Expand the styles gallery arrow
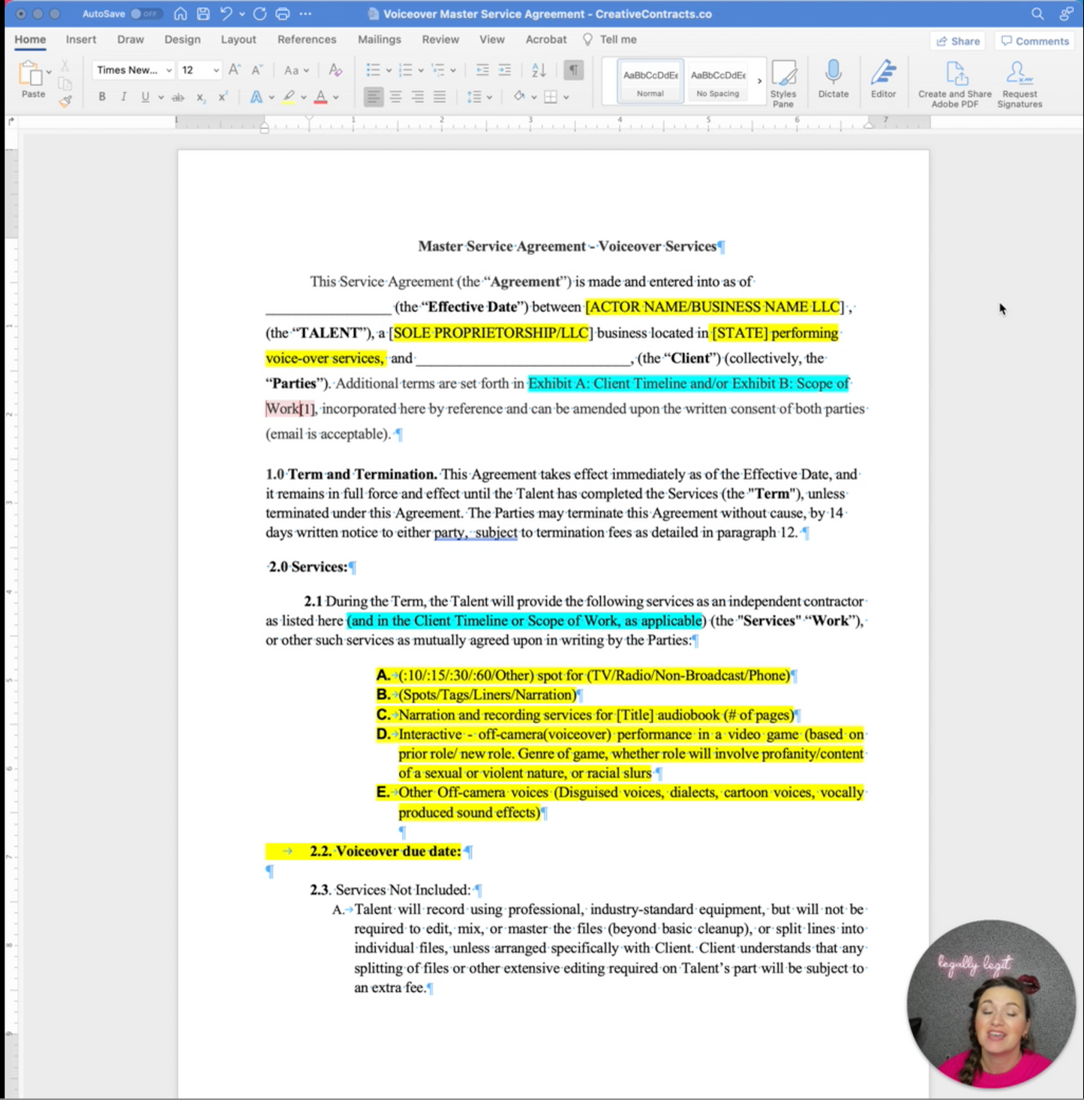 pos(759,81)
